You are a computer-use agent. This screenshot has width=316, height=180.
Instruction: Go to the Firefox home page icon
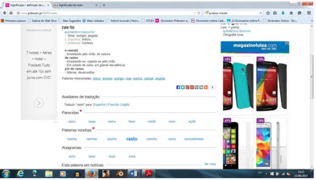291,13
